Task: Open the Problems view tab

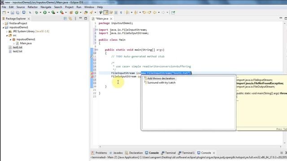Action: pos(99,153)
